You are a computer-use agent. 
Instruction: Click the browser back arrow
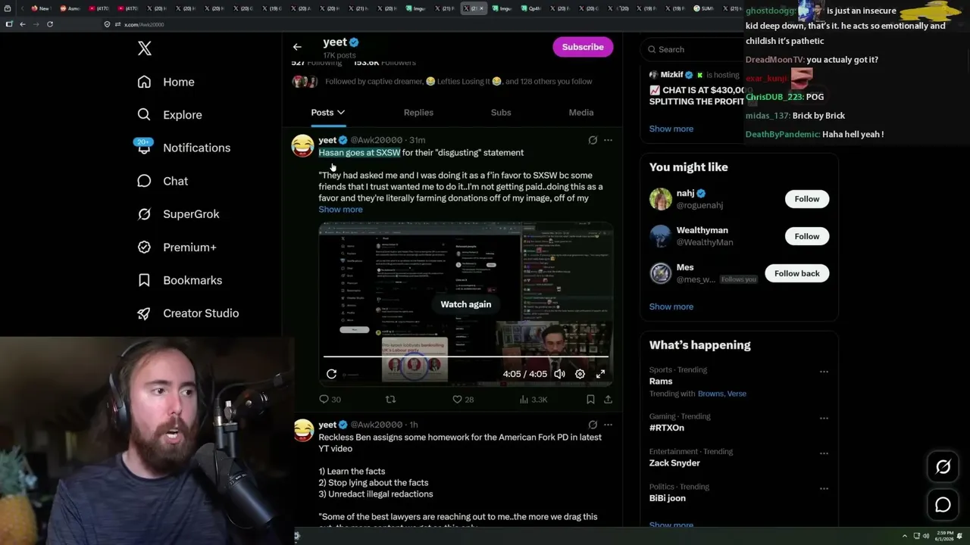(23, 24)
